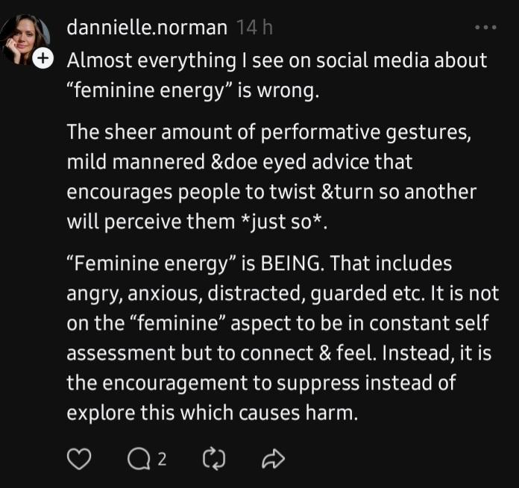This screenshot has width=519, height=488.
Task: Open the dannielle.norman username link
Action: click(147, 27)
